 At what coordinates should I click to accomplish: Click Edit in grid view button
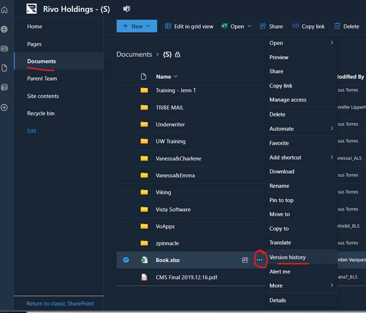(189, 26)
